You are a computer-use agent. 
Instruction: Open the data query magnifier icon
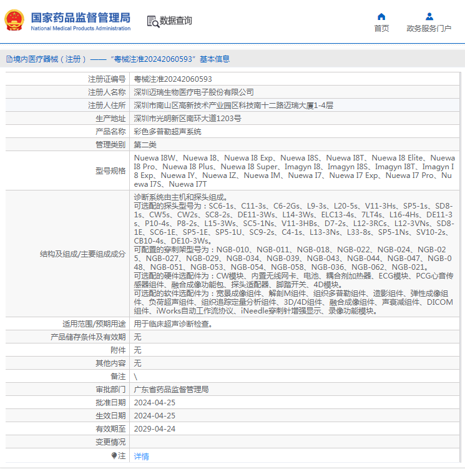pos(153,21)
